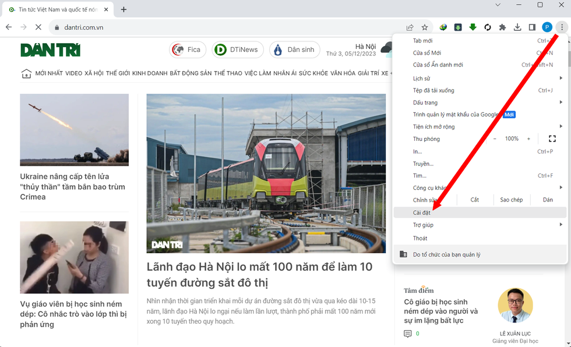Click the profile avatar 'P' icon

pyautogui.click(x=547, y=27)
